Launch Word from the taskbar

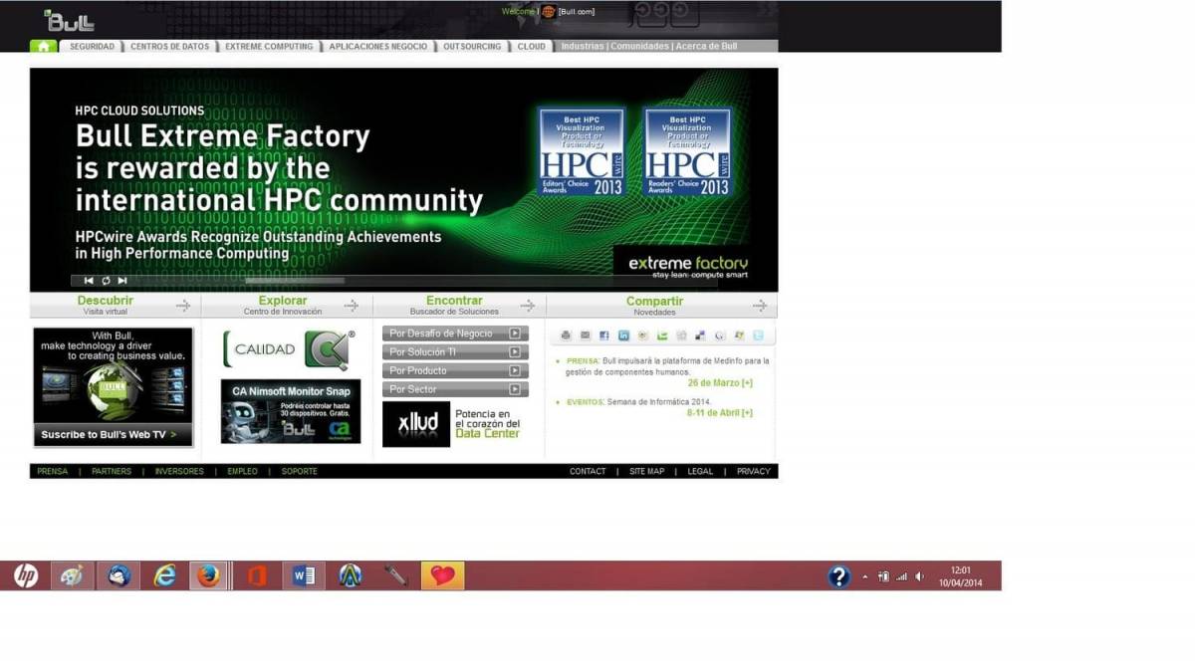pyautogui.click(x=303, y=575)
